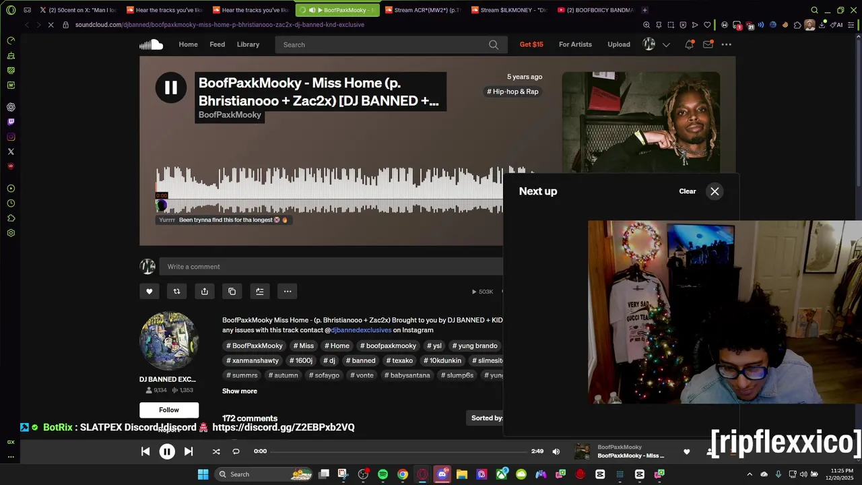Open SoundCloud messages envelope
The width and height of the screenshot is (862, 485).
click(x=708, y=44)
